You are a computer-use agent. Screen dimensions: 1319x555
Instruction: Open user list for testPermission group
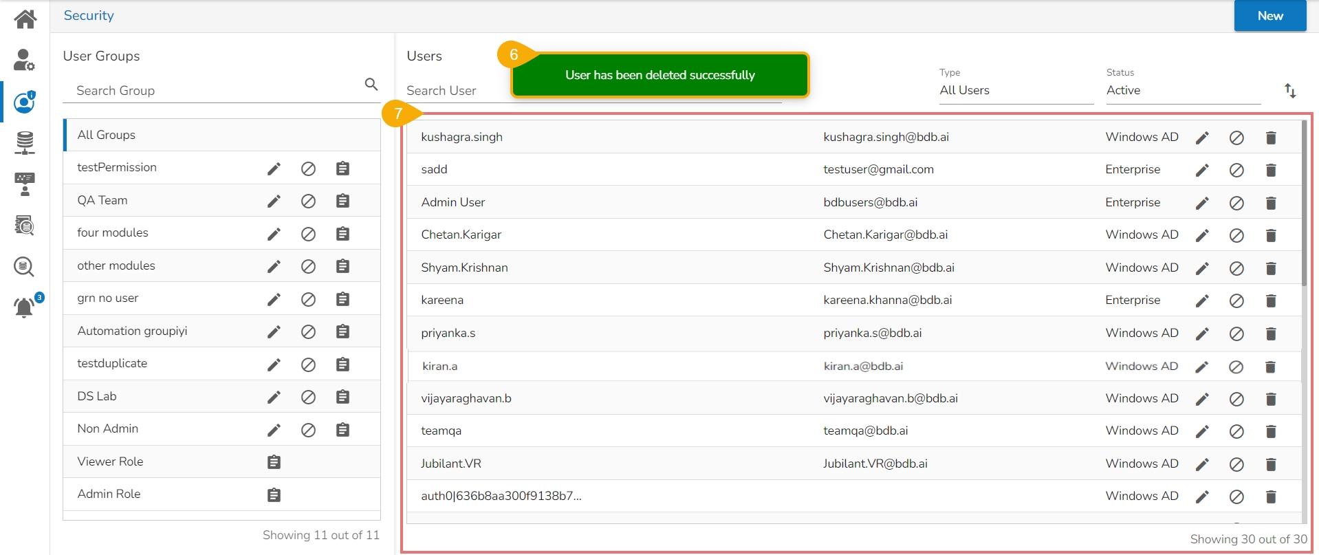(x=342, y=168)
